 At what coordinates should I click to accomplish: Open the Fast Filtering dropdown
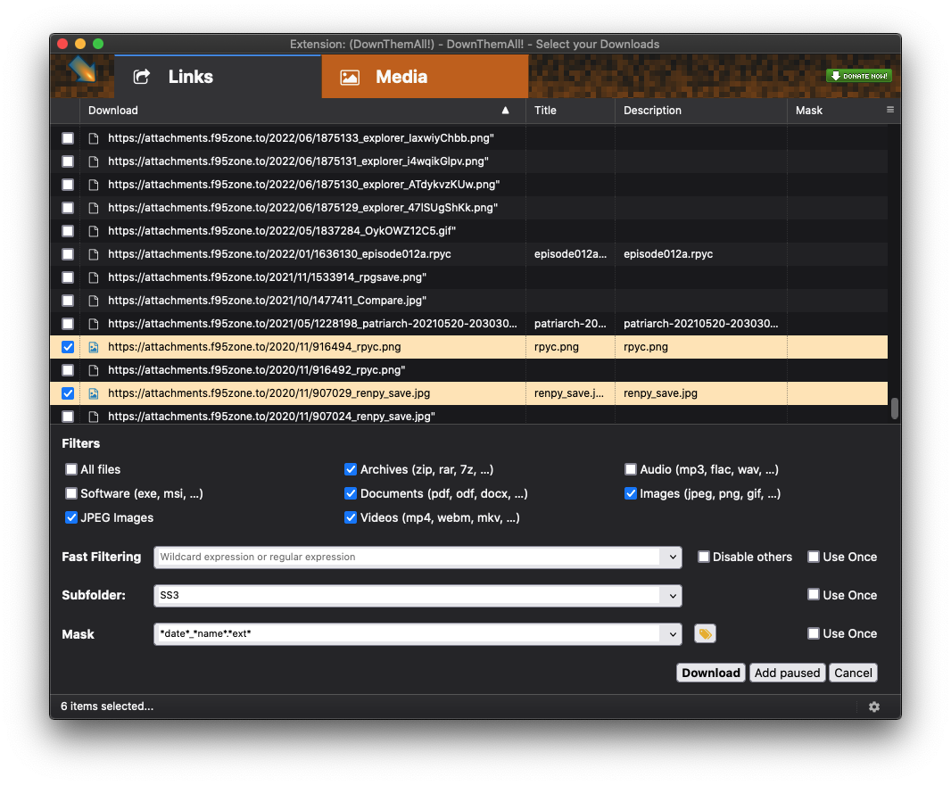tap(674, 557)
